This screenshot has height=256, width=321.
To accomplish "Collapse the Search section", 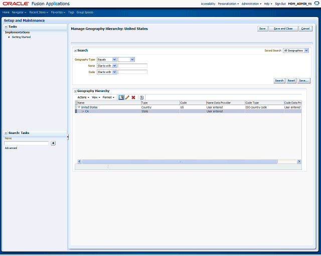I will 75,50.
